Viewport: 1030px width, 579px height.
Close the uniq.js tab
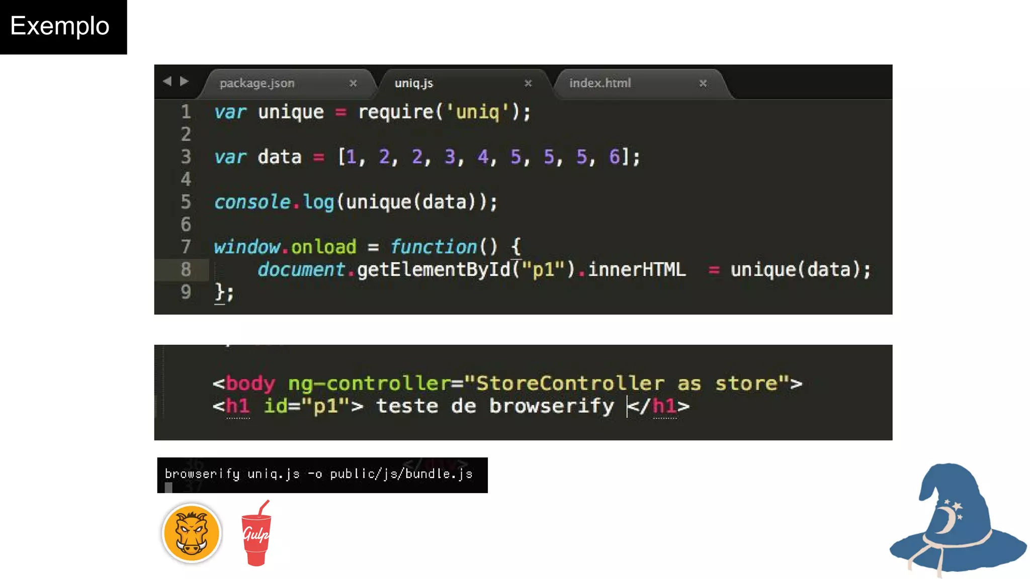coord(528,83)
